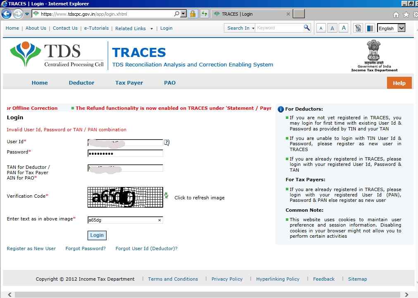This screenshot has height=298, width=418.
Task: Open the Home link in top navigation
Action: [12, 28]
